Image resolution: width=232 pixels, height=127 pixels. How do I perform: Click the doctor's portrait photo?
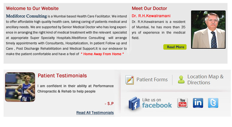pos(208,30)
